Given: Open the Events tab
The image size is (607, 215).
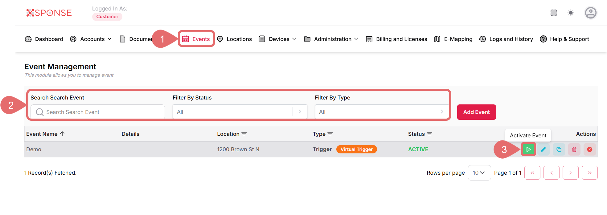Looking at the screenshot, I should coord(196,39).
